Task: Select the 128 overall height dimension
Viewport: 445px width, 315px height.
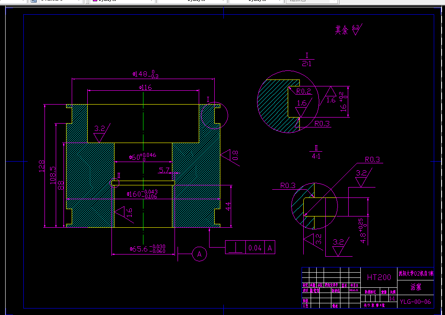Action: click(41, 166)
